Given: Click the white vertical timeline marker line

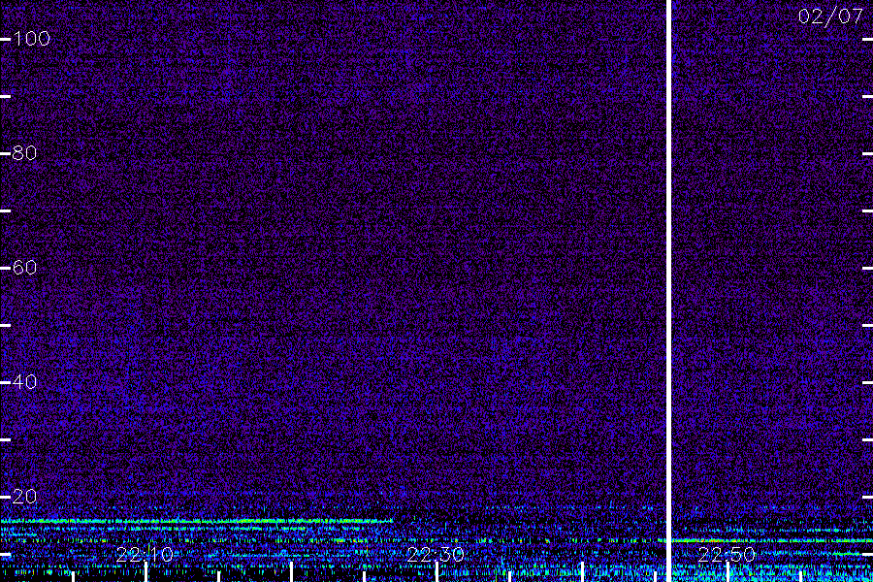Looking at the screenshot, I should 668,291.
